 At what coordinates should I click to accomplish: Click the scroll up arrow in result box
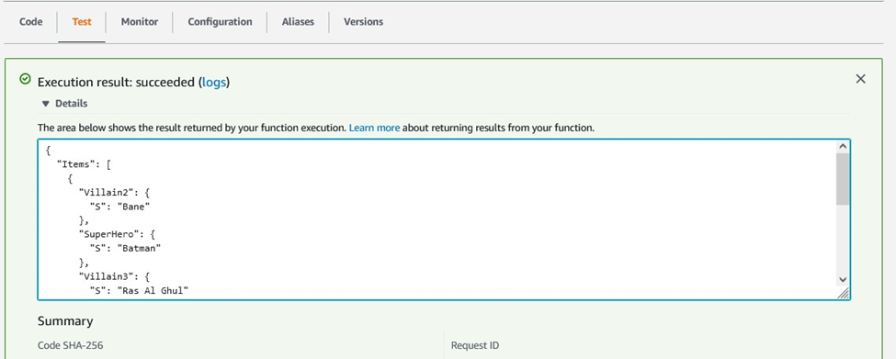843,147
